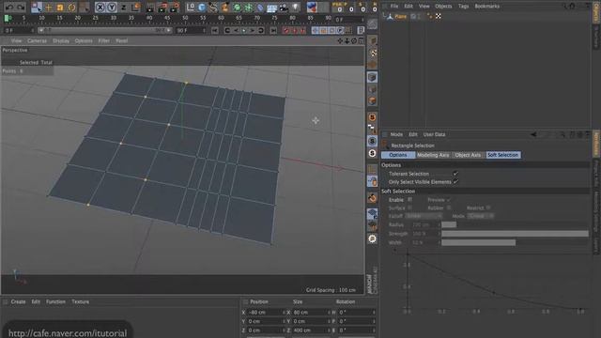This screenshot has width=601, height=338.
Task: Go to timeline end button
Action: coord(273,30)
